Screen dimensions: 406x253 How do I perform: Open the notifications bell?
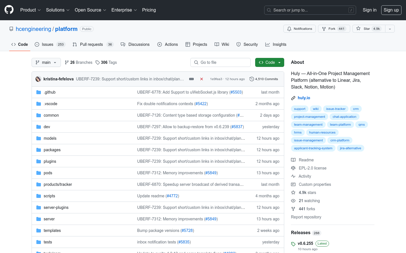[289, 28]
